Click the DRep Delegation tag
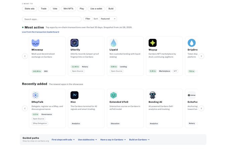The width and height of the screenshot is (228, 149). 40,124
